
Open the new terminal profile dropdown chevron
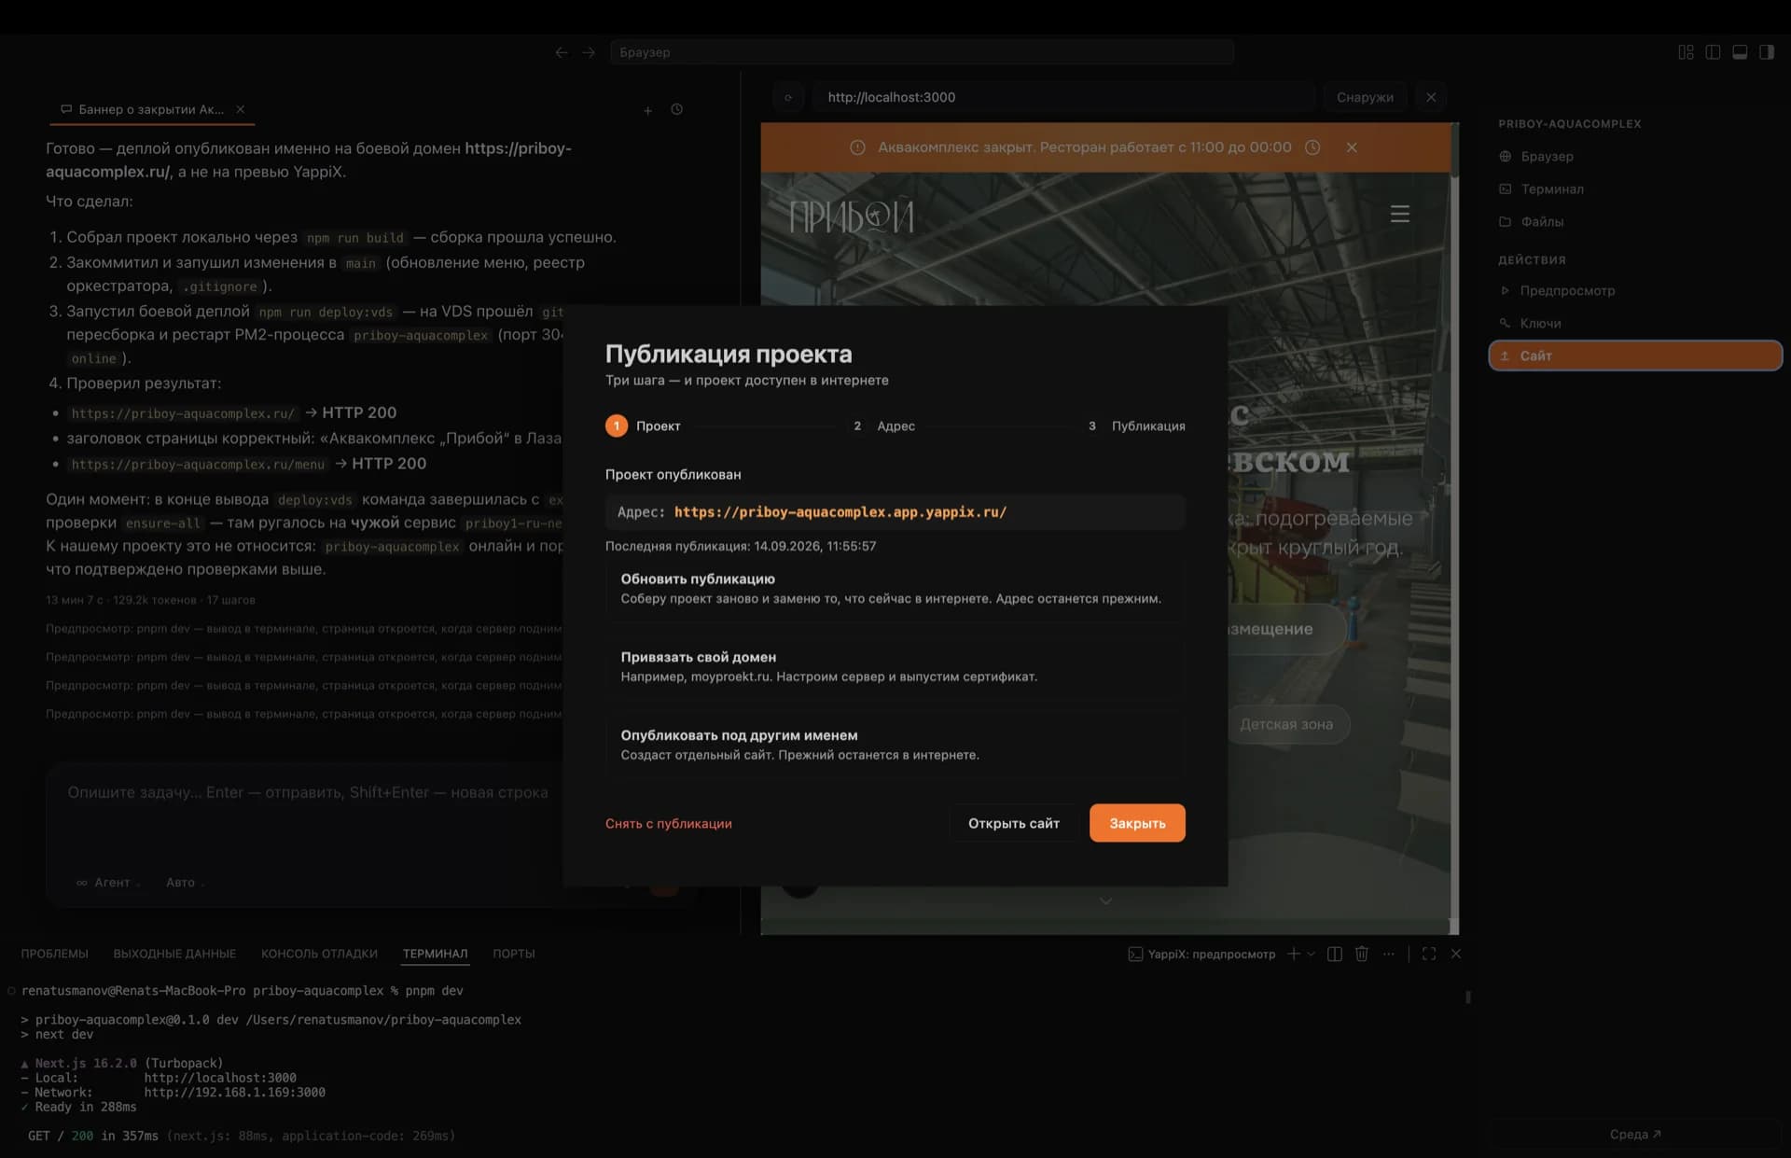tap(1312, 954)
